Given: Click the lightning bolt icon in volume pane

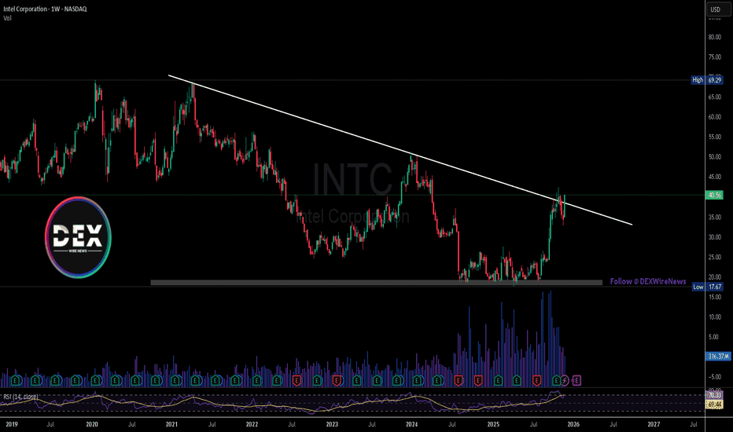Looking at the screenshot, I should (x=566, y=380).
